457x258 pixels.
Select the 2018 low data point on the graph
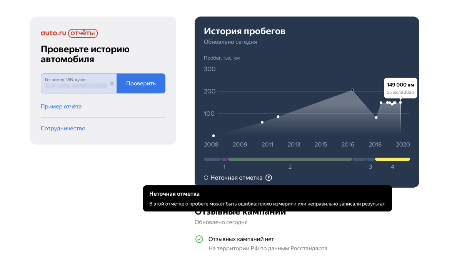tap(376, 118)
